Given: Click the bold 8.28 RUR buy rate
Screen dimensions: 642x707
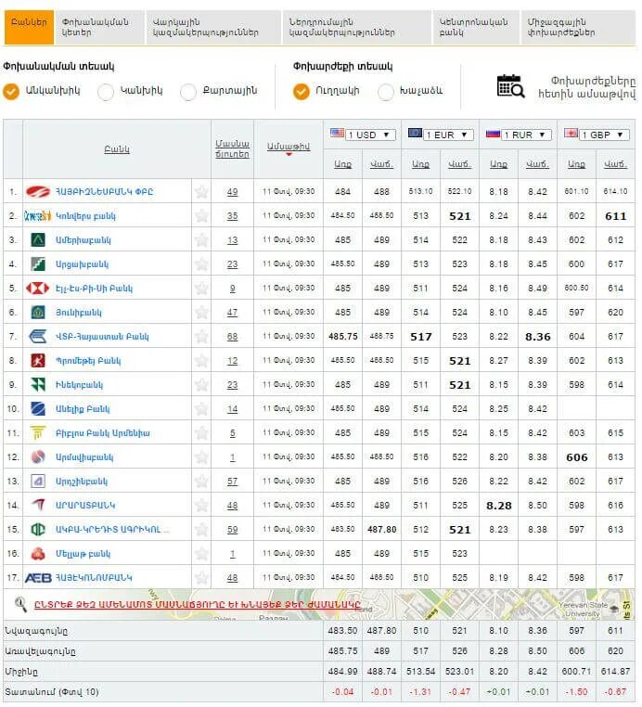Looking at the screenshot, I should [x=499, y=506].
